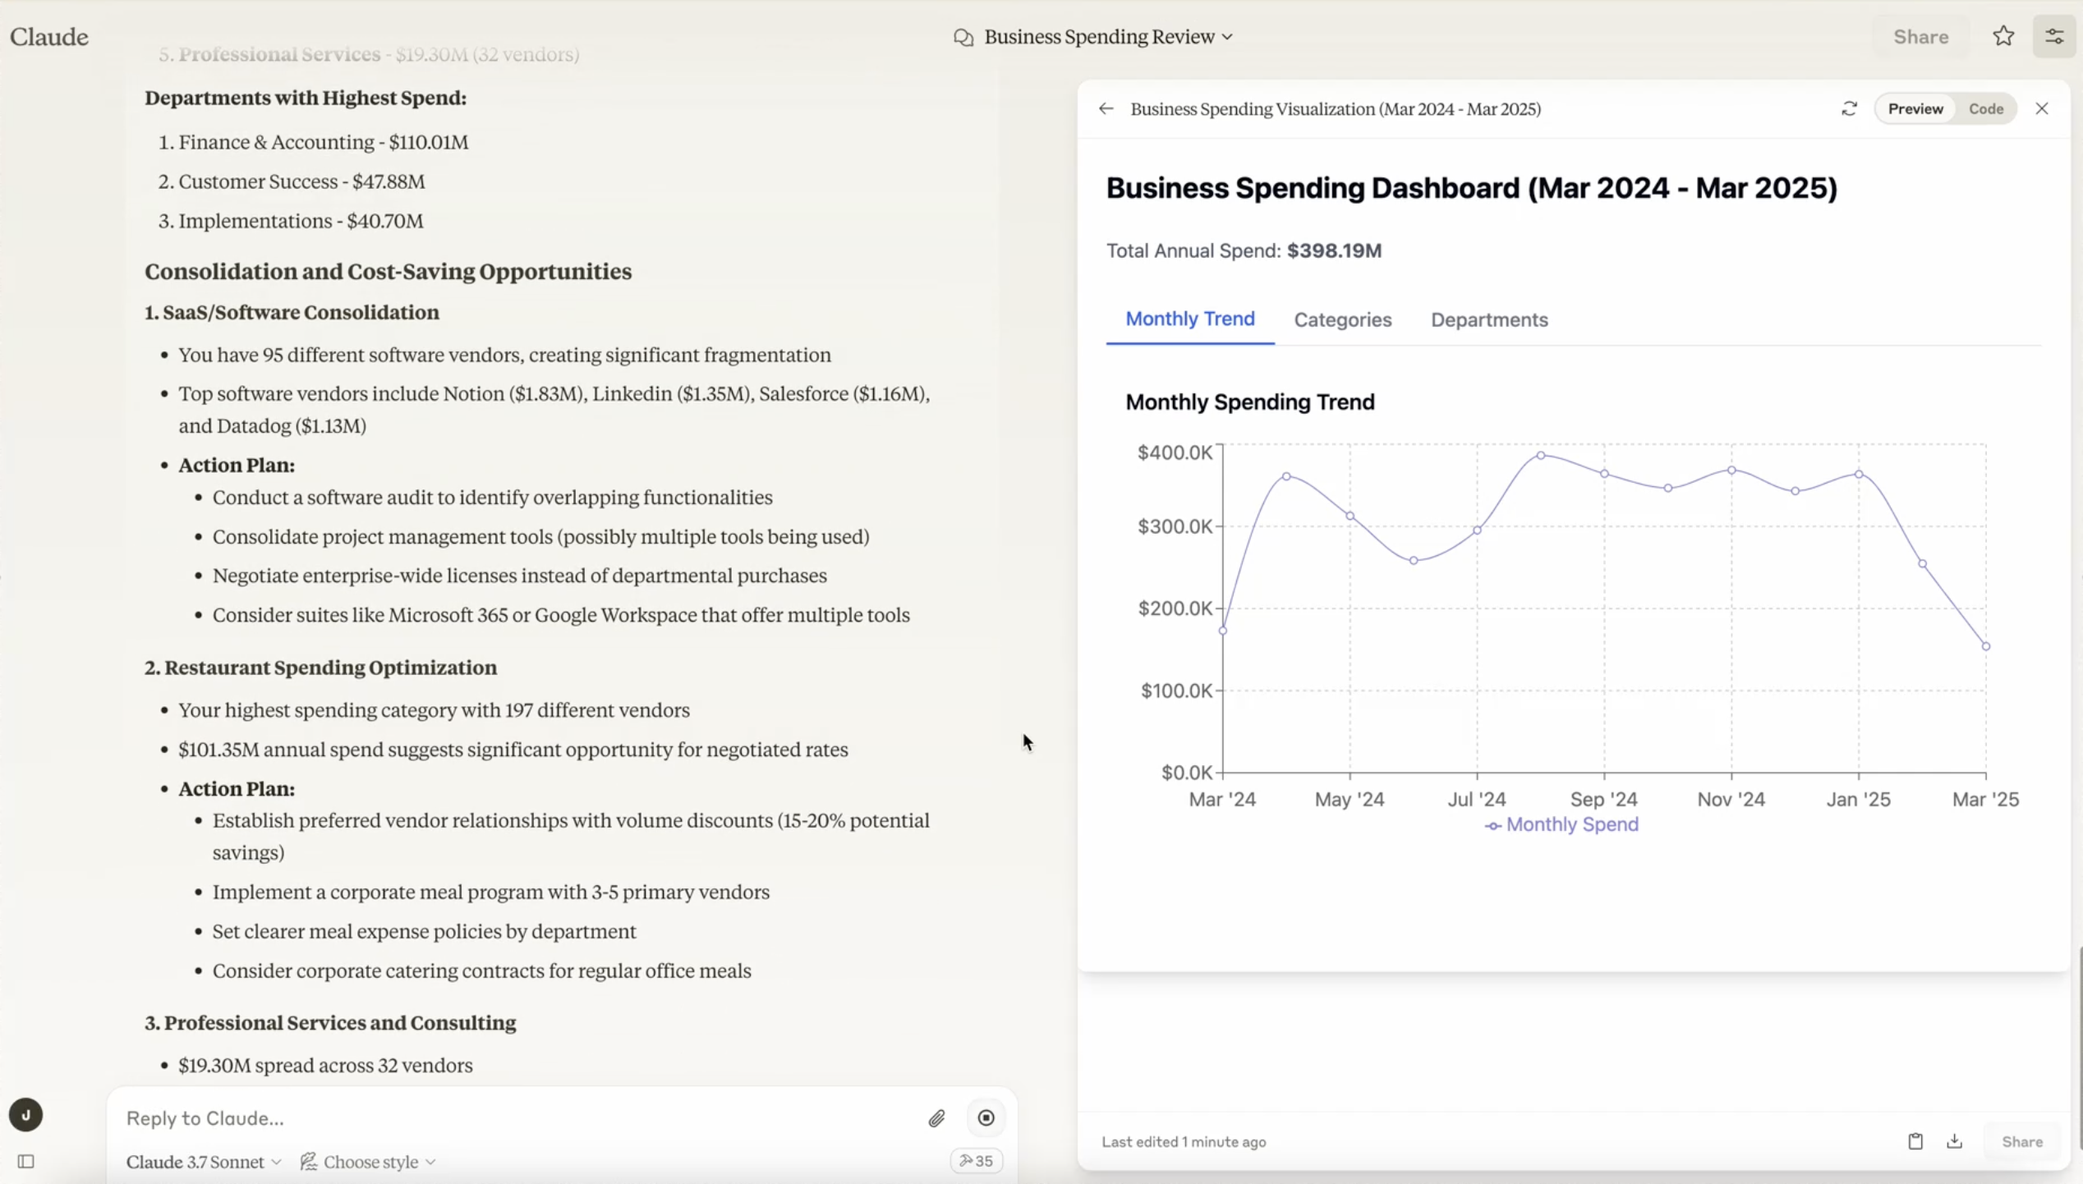Viewport: 2083px width, 1184px height.
Task: Expand the Choose style menu
Action: (x=368, y=1161)
